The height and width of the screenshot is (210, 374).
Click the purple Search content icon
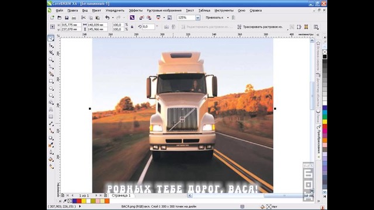pos(132,17)
